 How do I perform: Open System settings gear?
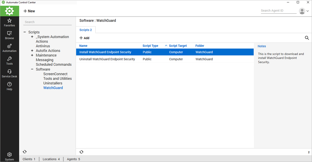coord(9,156)
